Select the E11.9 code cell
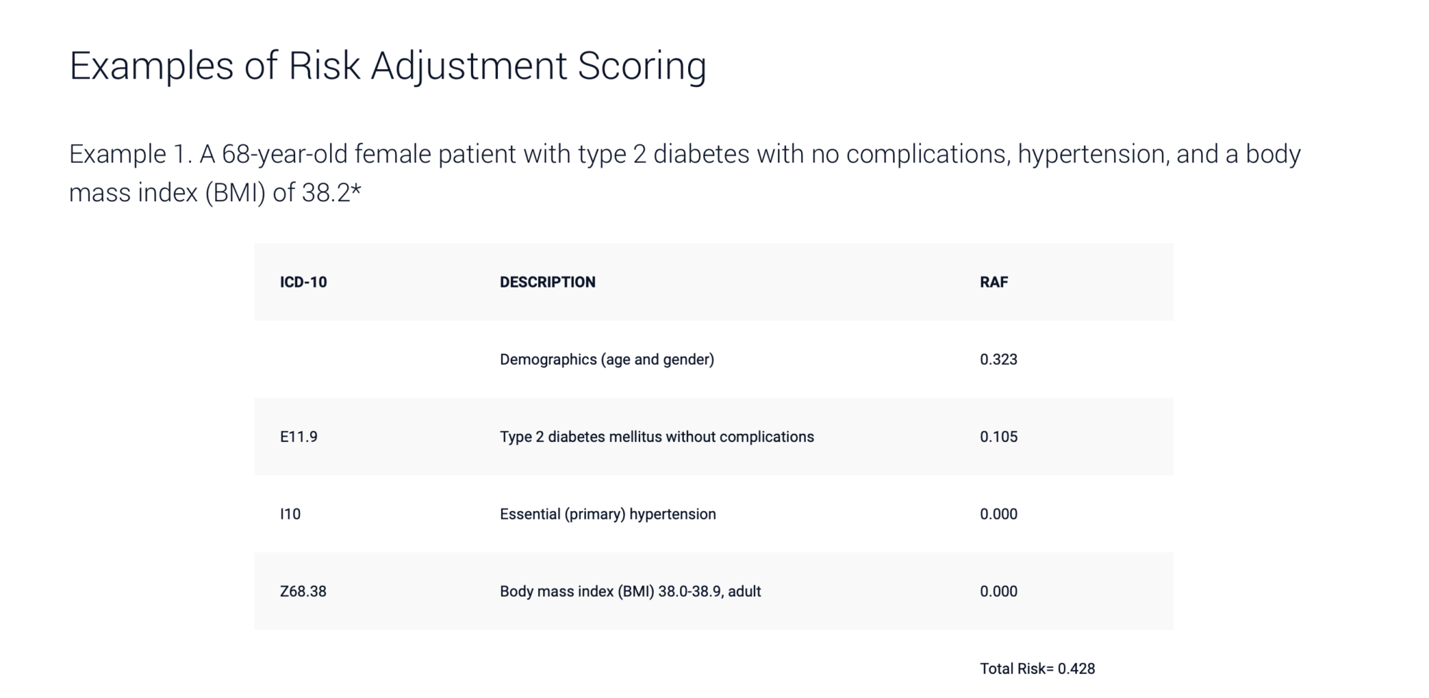This screenshot has height=698, width=1429. point(299,437)
